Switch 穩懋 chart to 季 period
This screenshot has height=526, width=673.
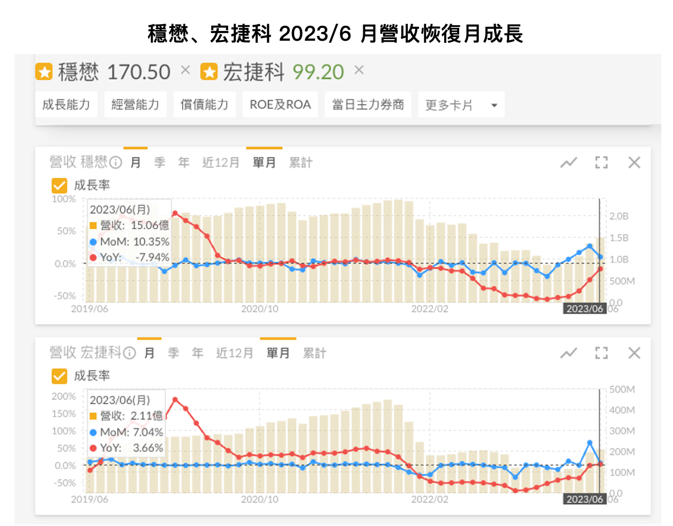(x=160, y=162)
